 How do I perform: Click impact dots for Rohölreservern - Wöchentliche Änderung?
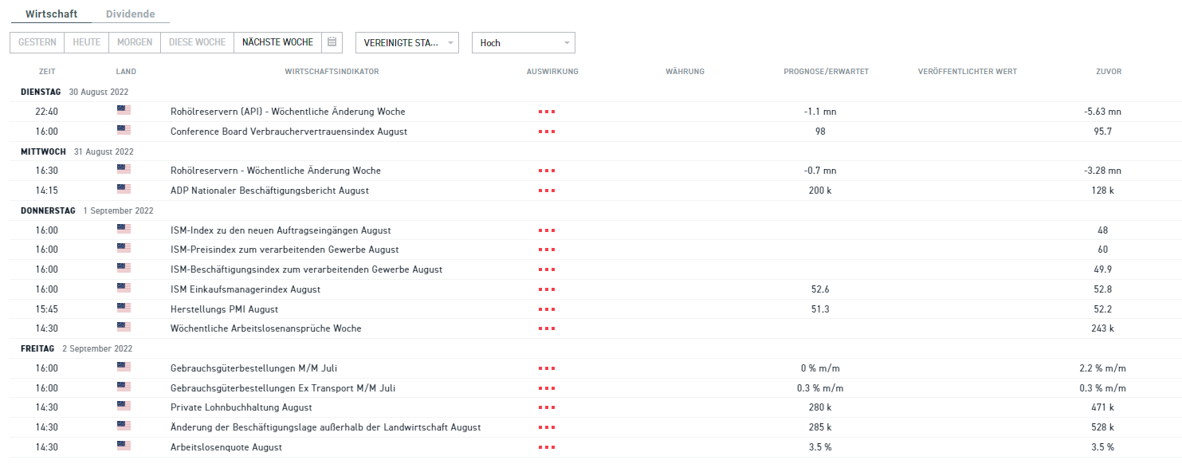[547, 171]
